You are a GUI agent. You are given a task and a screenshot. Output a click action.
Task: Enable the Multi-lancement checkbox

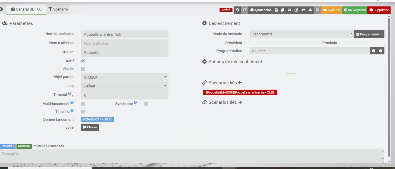[x=83, y=104]
